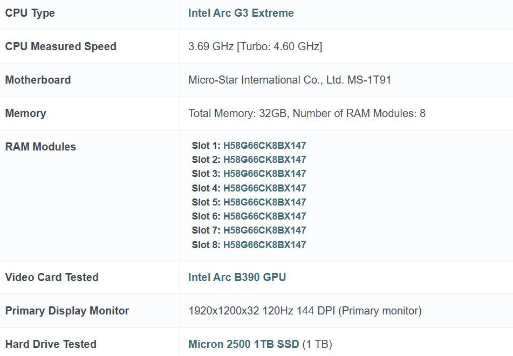Open the Slot 7 memory module link
This screenshot has width=513, height=356.
pos(264,230)
